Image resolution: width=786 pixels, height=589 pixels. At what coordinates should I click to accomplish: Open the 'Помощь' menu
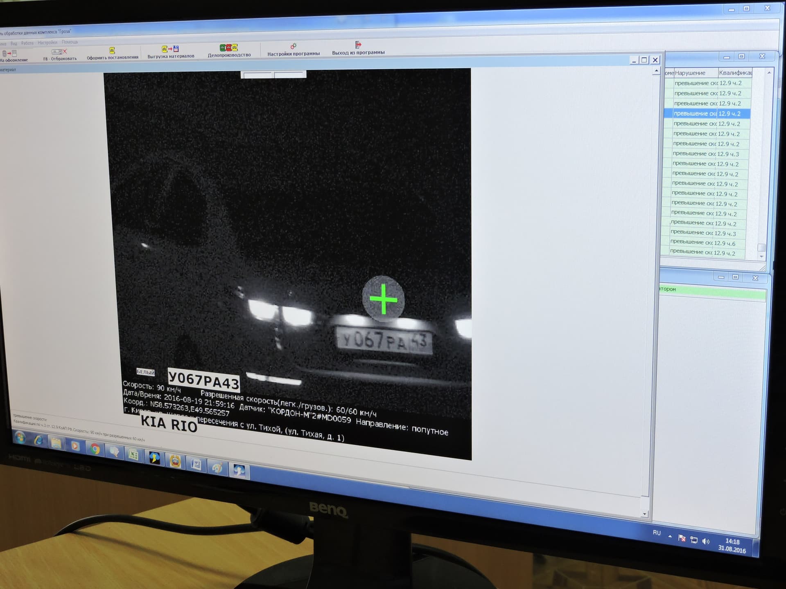point(70,42)
